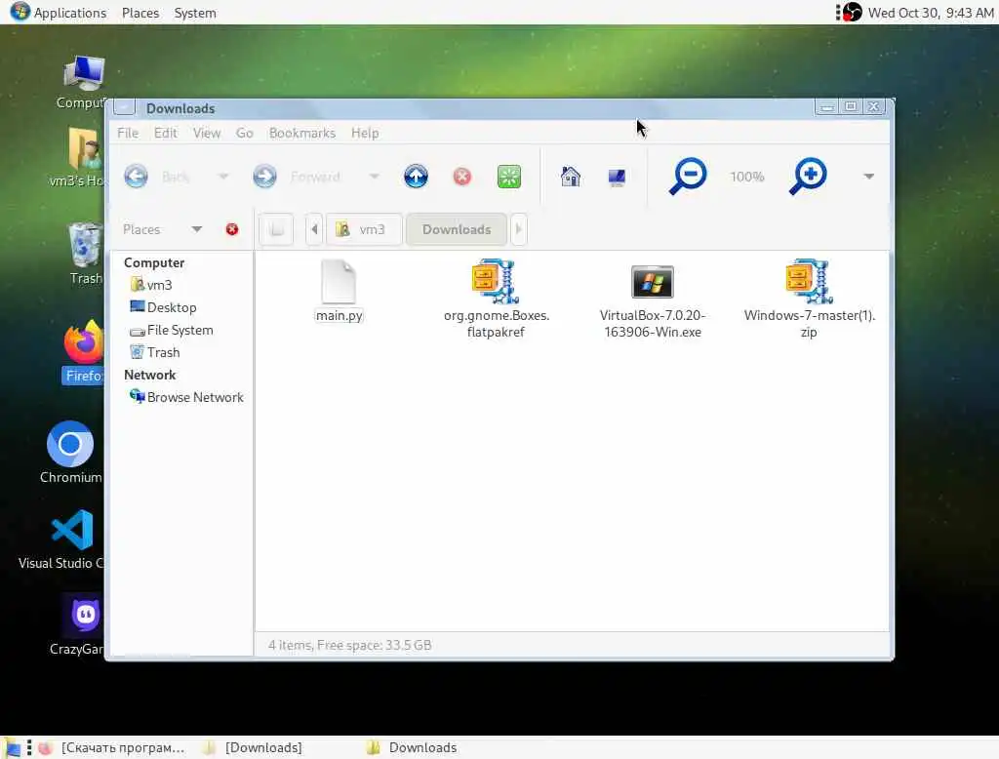Image resolution: width=999 pixels, height=759 pixels.
Task: Open the Home folder via house icon
Action: coord(570,177)
